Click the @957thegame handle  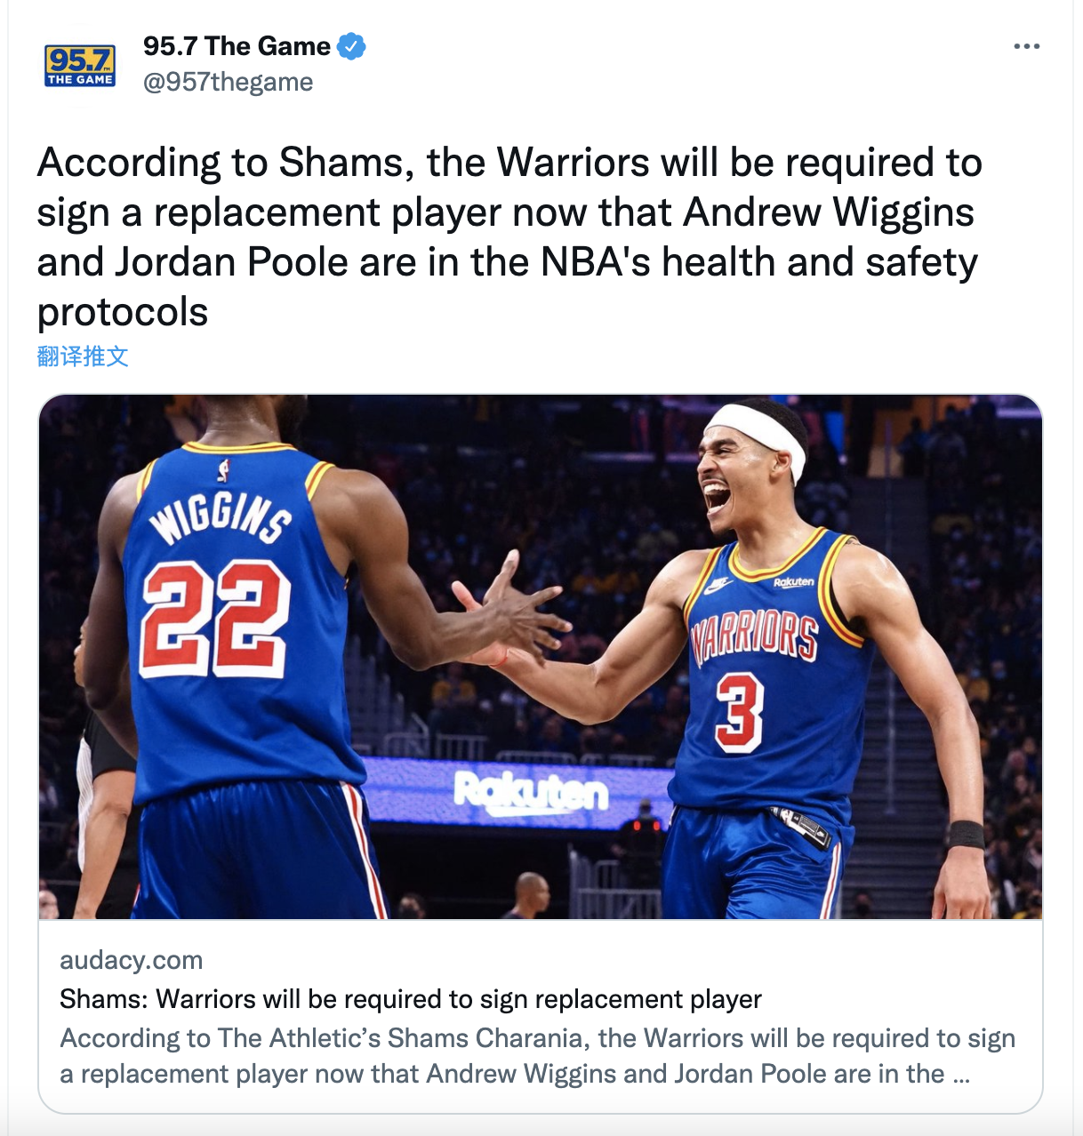click(x=228, y=83)
